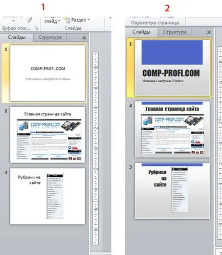This screenshot has width=222, height=255.
Task: Expand the paste dropdown arrow above Буфер обмена
Action: tap(13, 21)
